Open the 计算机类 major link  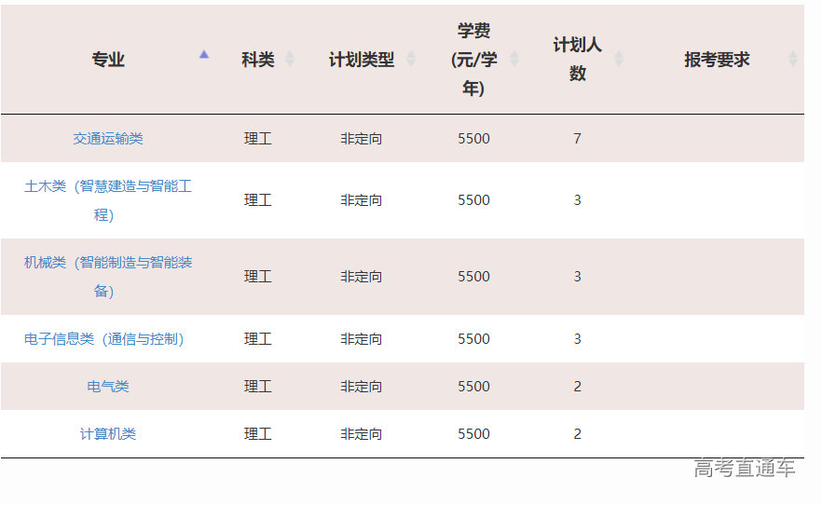pyautogui.click(x=108, y=434)
